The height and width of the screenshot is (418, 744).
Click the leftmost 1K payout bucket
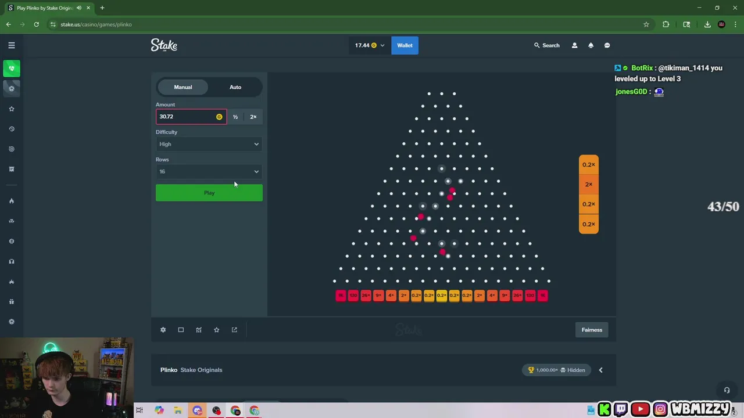point(341,296)
